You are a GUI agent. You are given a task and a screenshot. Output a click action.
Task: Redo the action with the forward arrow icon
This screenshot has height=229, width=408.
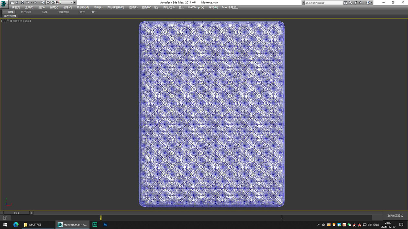(35, 3)
